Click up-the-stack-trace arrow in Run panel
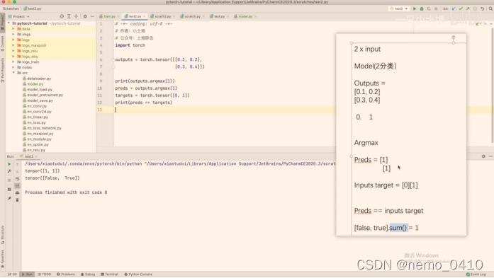This screenshot has height=278, width=494. point(17,164)
